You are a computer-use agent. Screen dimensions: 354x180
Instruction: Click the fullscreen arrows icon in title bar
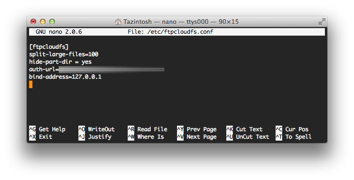click(322, 22)
